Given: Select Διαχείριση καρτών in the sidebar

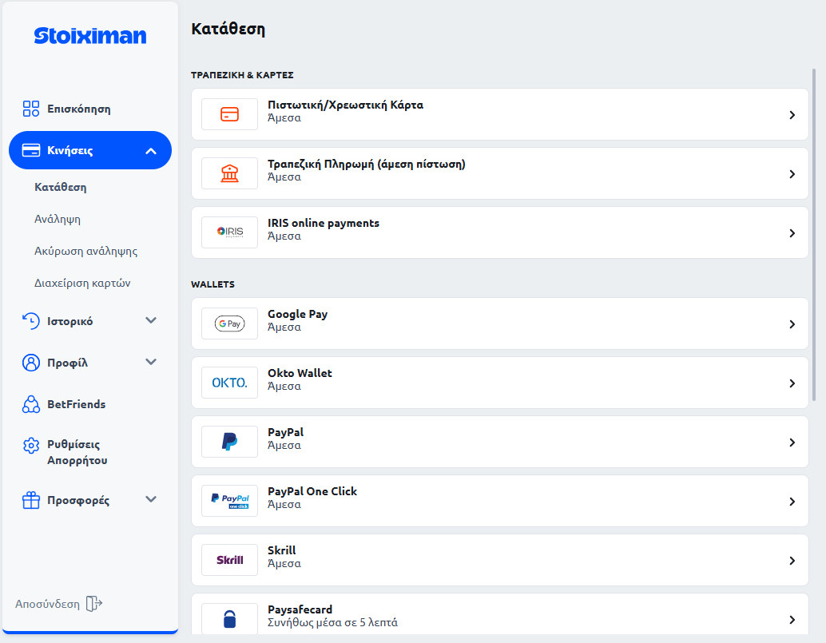Looking at the screenshot, I should point(82,283).
